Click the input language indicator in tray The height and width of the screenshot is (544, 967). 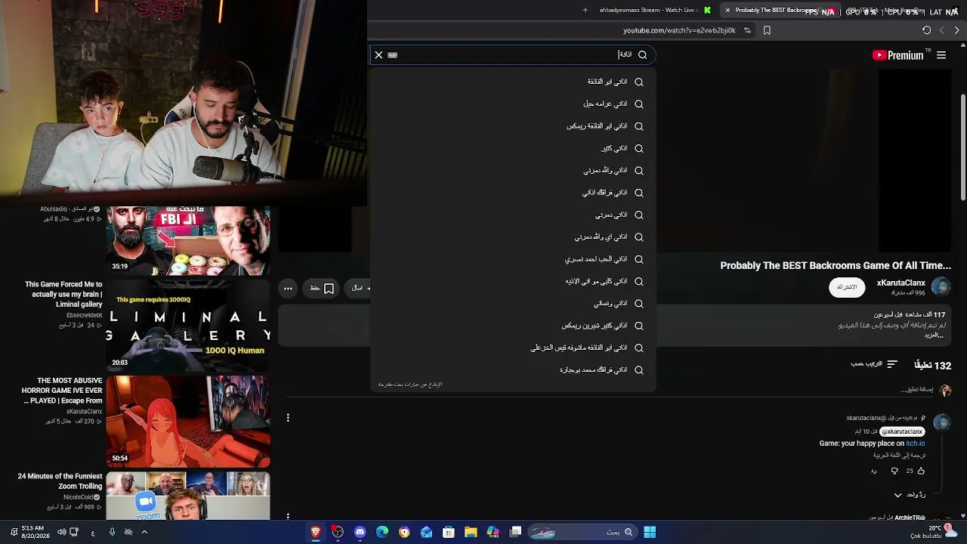pyautogui.click(x=92, y=533)
